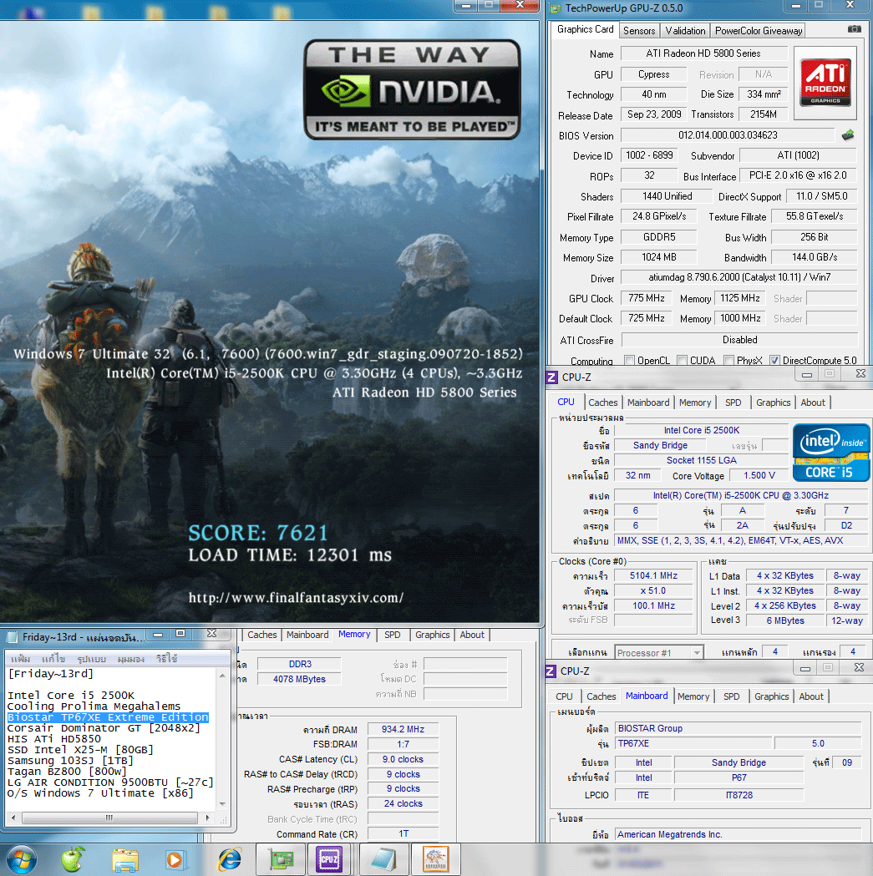Open Caches tab in CPU-Z window showing CPU
873x876 pixels.
tap(603, 403)
